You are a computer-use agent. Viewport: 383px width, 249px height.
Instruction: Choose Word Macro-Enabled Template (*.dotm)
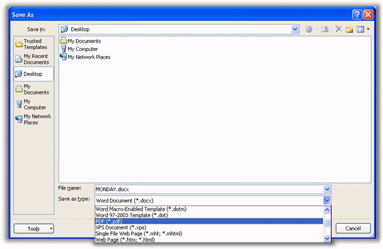[x=209, y=209]
